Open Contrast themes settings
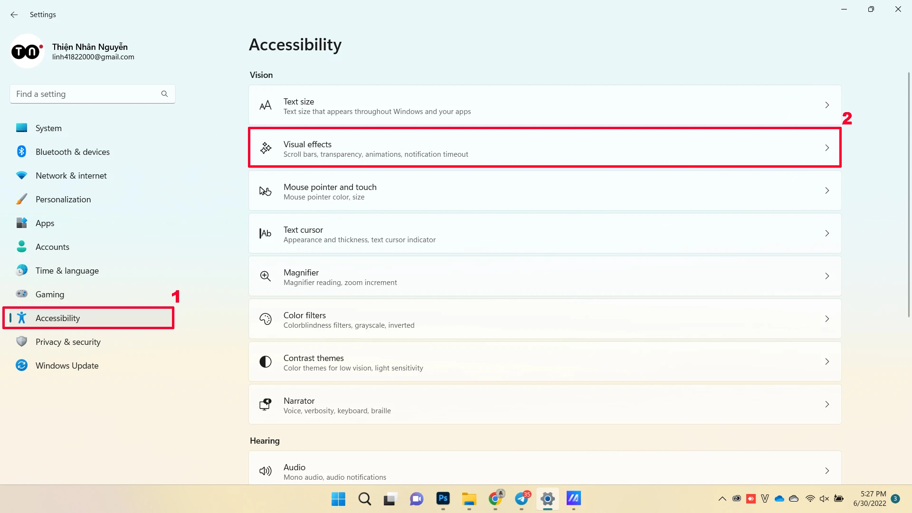 tap(545, 361)
